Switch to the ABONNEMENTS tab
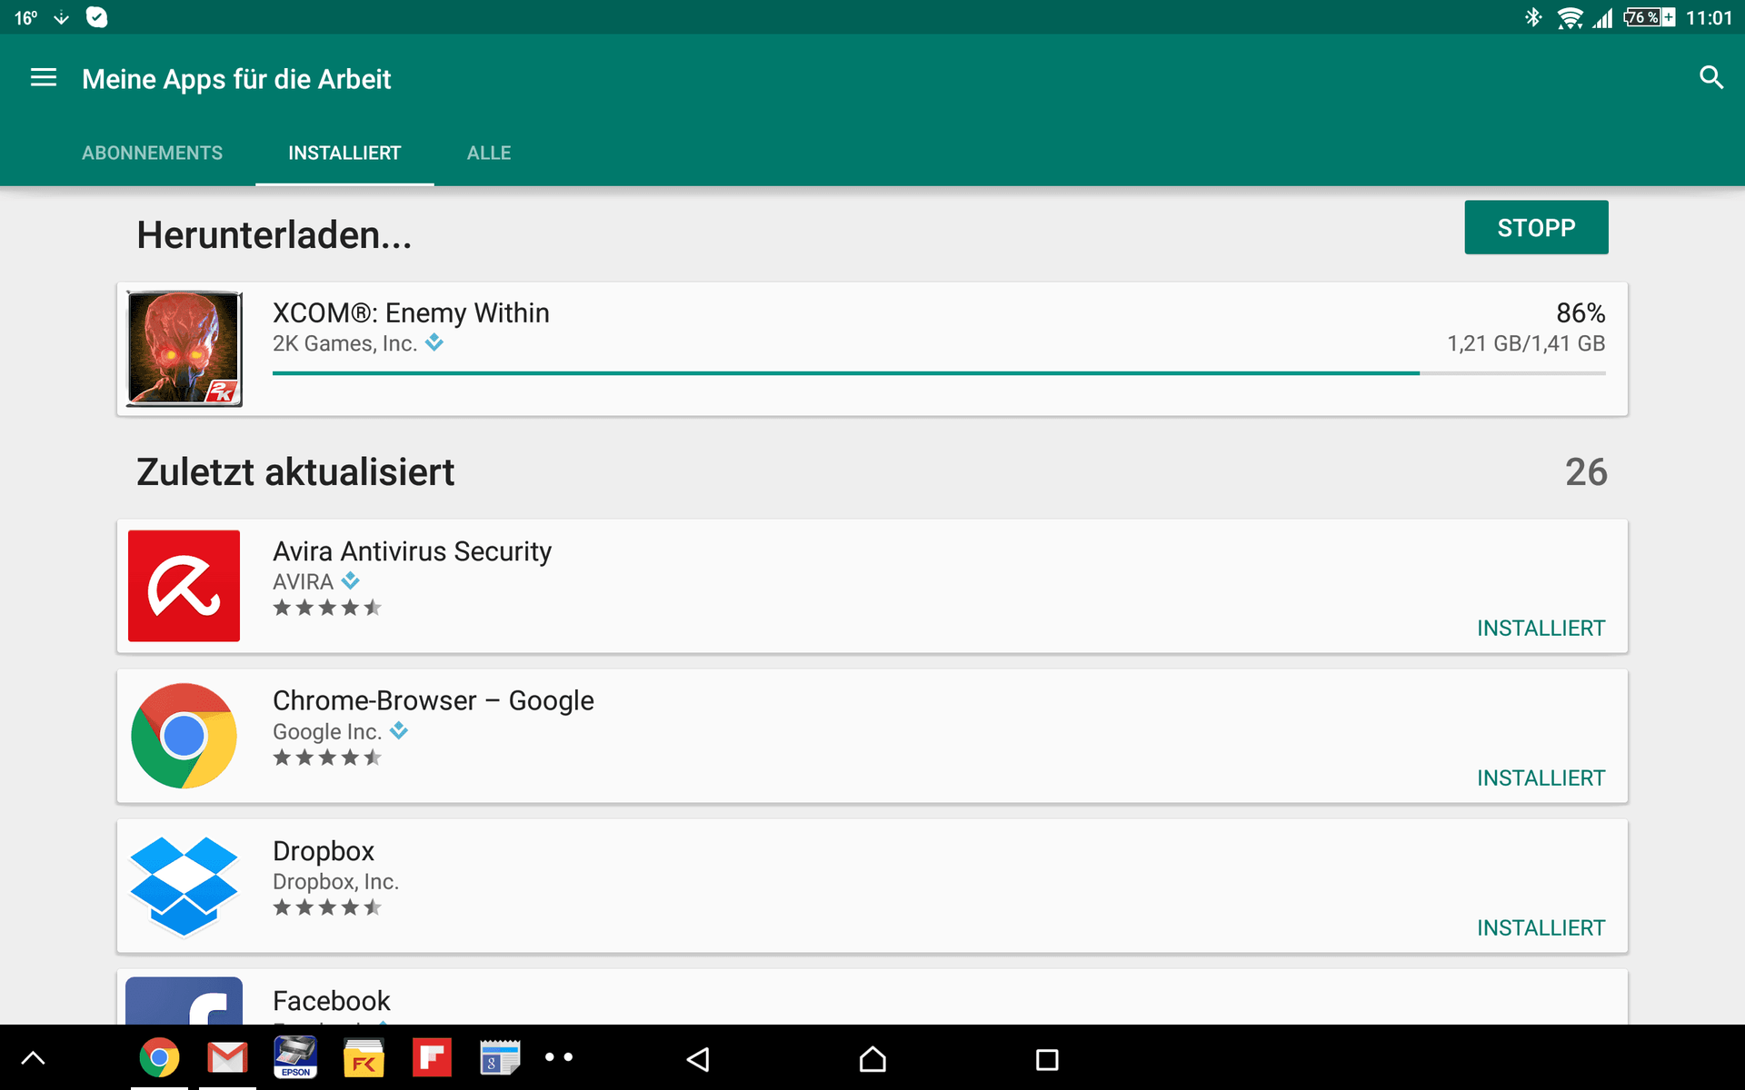This screenshot has width=1745, height=1090. click(153, 153)
